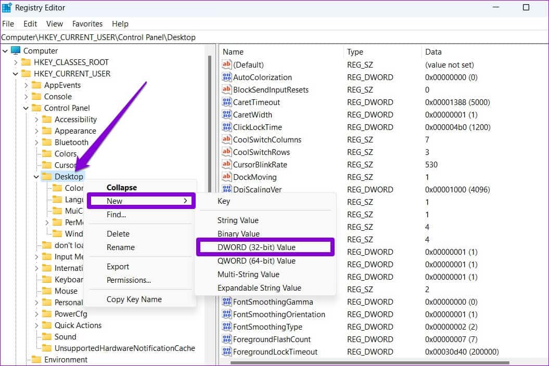Expand the Console key
This screenshot has width=549, height=366.
tap(26, 97)
